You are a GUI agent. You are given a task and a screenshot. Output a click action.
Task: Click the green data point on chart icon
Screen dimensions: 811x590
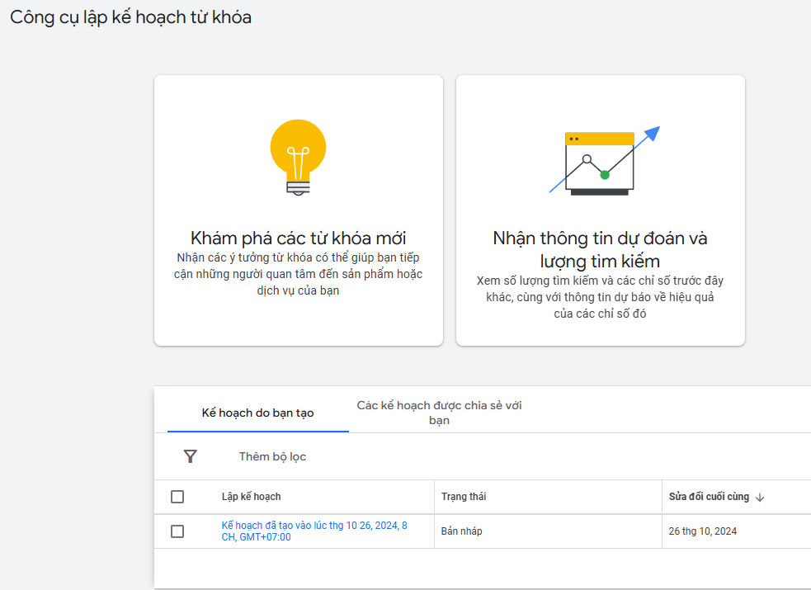pyautogui.click(x=605, y=173)
